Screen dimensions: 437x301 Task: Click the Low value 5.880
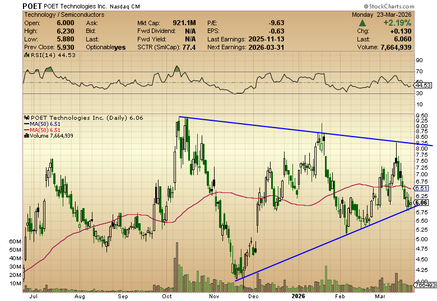66,39
